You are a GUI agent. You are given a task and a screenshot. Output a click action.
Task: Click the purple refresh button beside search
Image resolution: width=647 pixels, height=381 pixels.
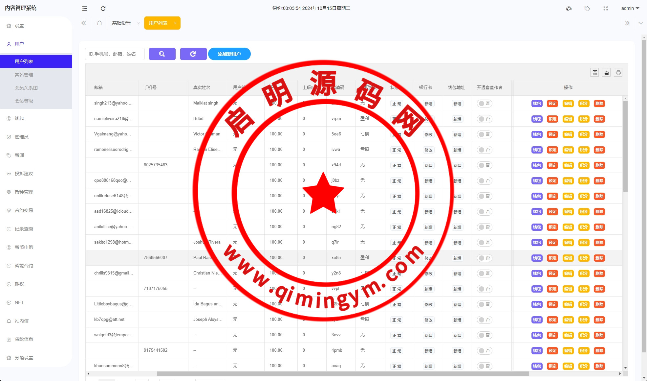(x=193, y=54)
